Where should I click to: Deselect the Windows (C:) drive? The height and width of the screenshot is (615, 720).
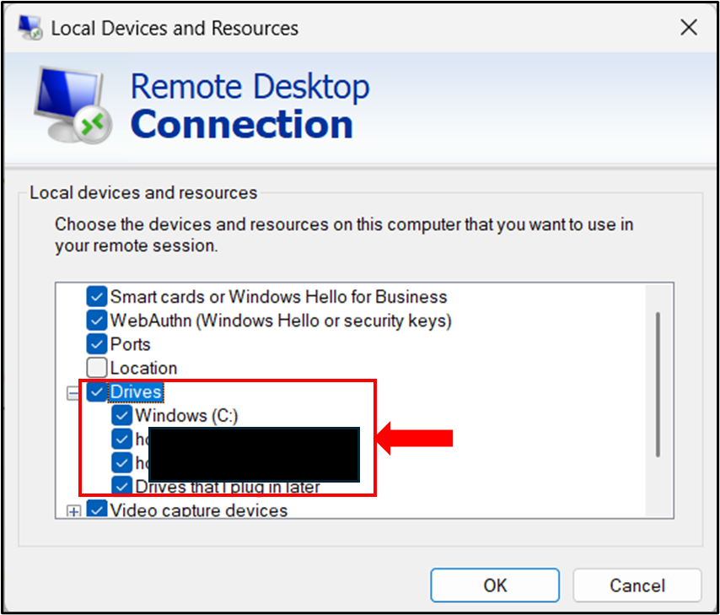point(122,414)
